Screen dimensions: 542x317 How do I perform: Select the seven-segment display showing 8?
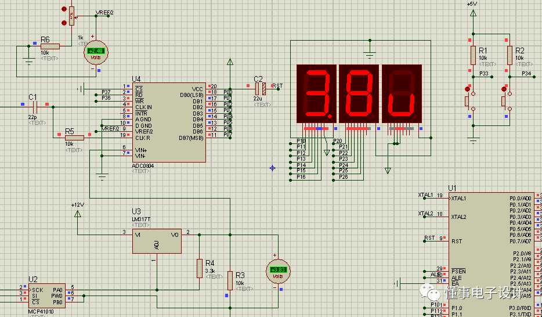(359, 93)
